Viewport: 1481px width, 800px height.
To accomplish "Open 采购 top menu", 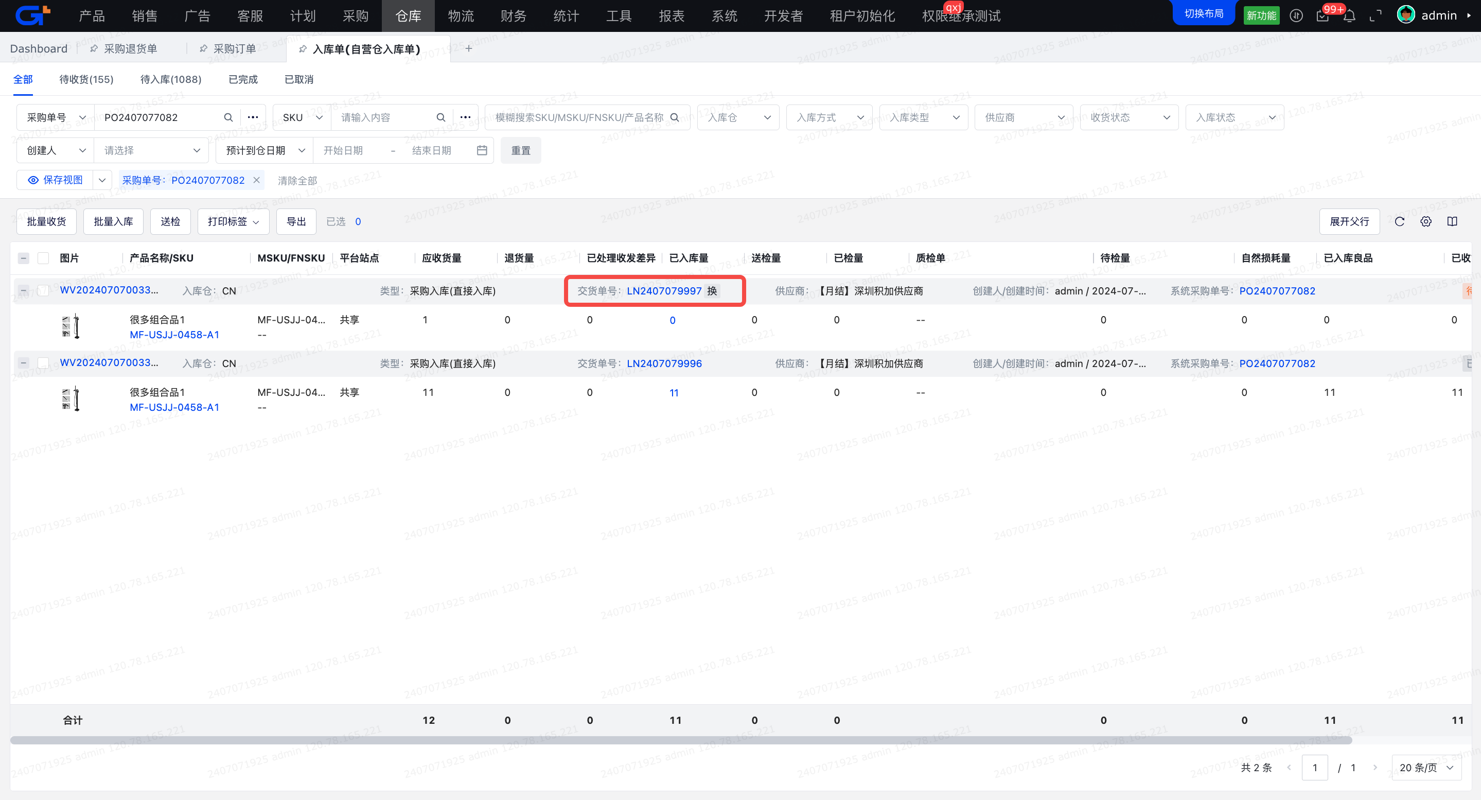I will click(355, 15).
